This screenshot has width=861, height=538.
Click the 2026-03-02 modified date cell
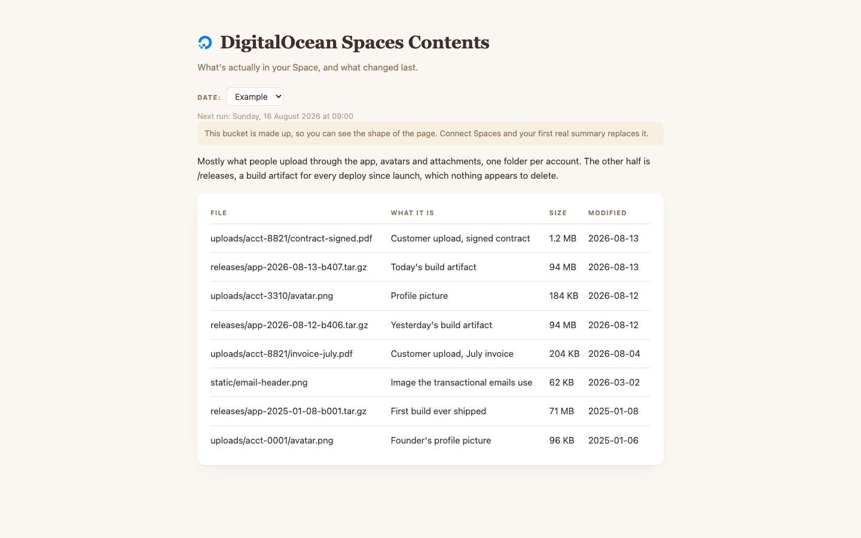(x=614, y=383)
